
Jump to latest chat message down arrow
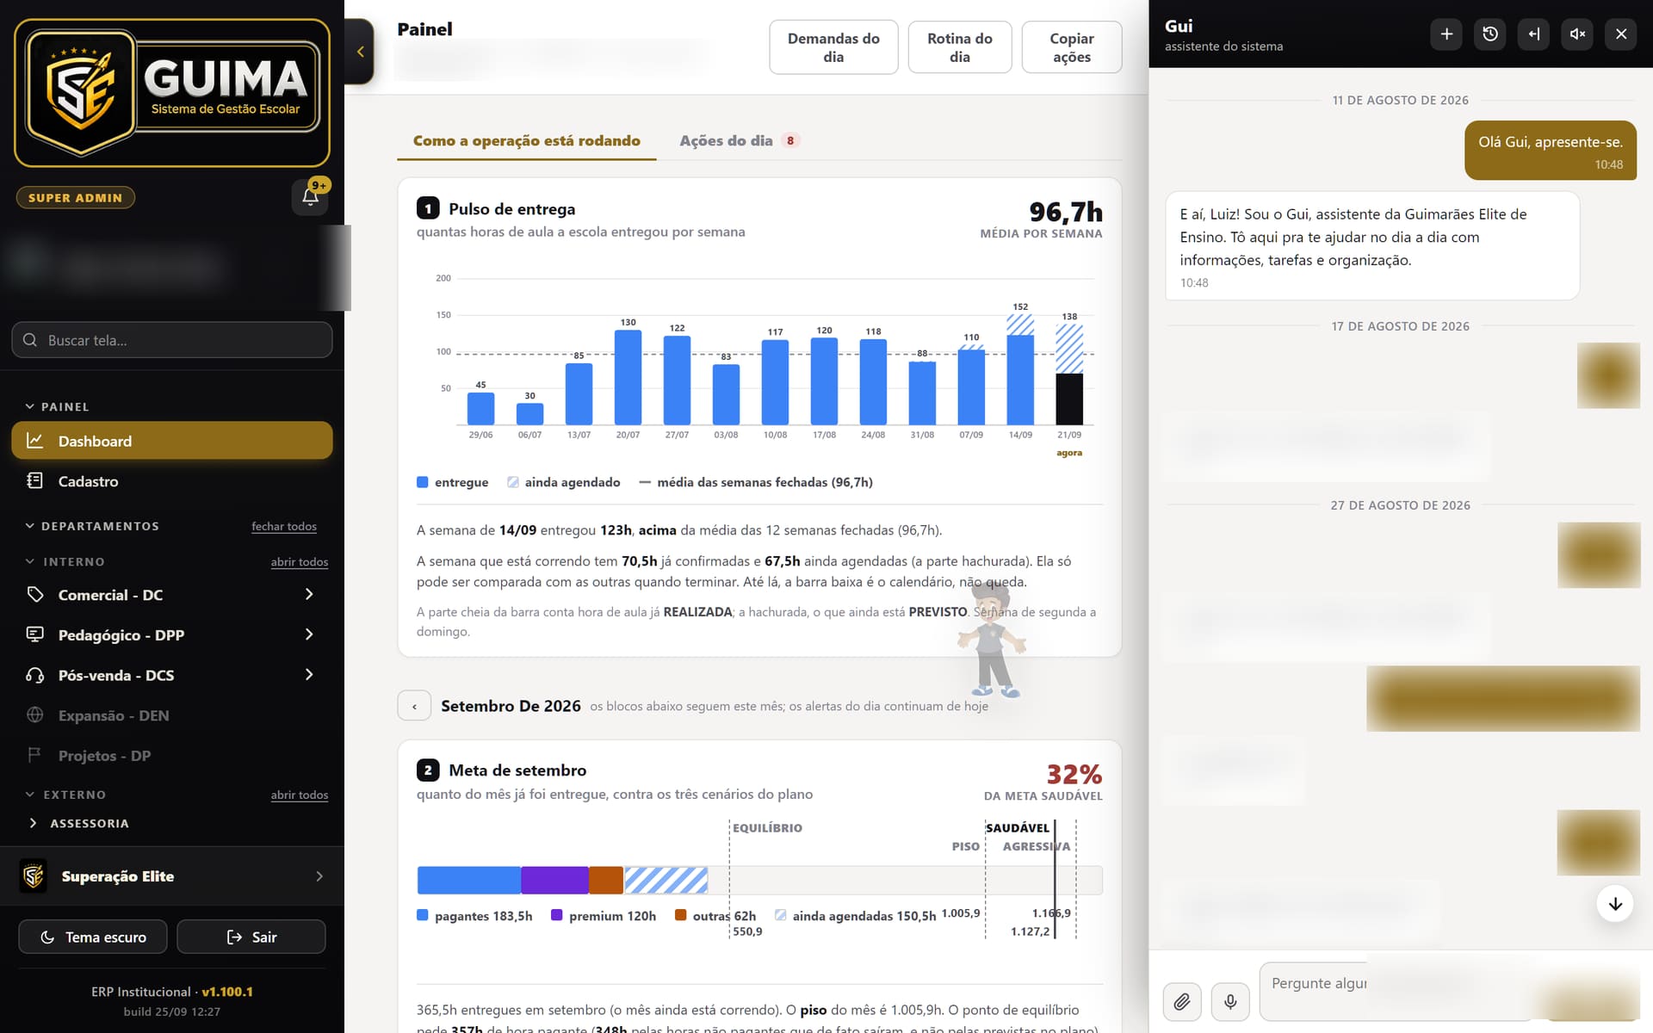[x=1615, y=904]
